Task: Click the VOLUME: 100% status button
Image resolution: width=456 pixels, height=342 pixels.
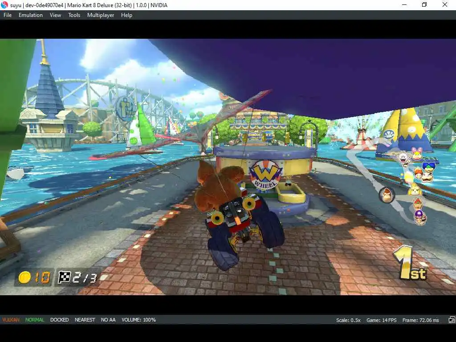Action: pyautogui.click(x=139, y=320)
